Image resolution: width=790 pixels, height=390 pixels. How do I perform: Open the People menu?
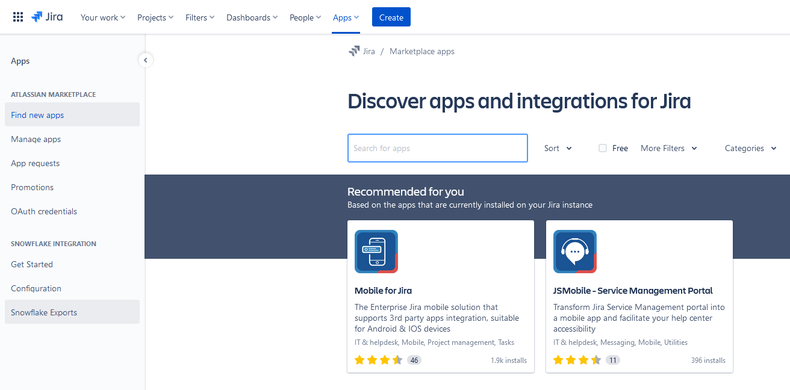click(305, 17)
